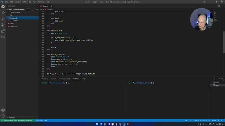Open the Search view in activity bar

pyautogui.click(x=3, y=13)
